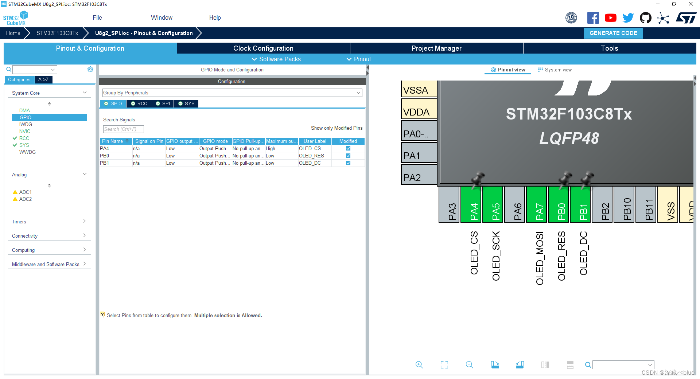Click the peripheral search magnifier icon
The image size is (700, 379).
click(x=9, y=69)
